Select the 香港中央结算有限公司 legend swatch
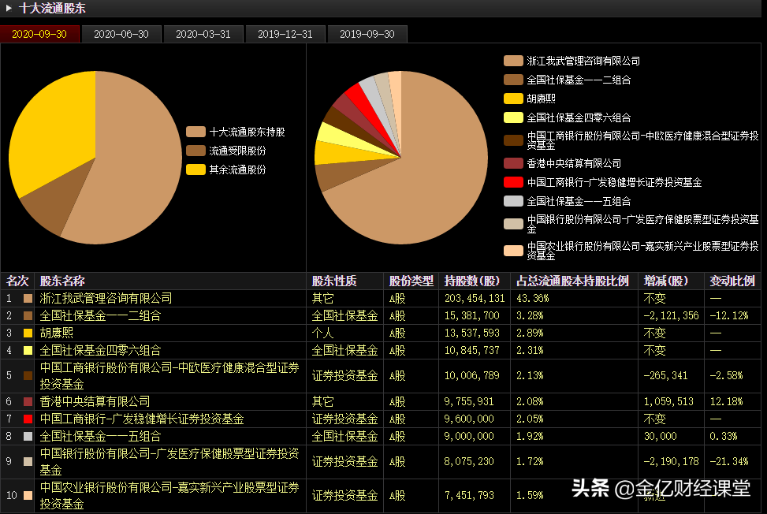Image resolution: width=767 pixels, height=514 pixels. tap(513, 163)
